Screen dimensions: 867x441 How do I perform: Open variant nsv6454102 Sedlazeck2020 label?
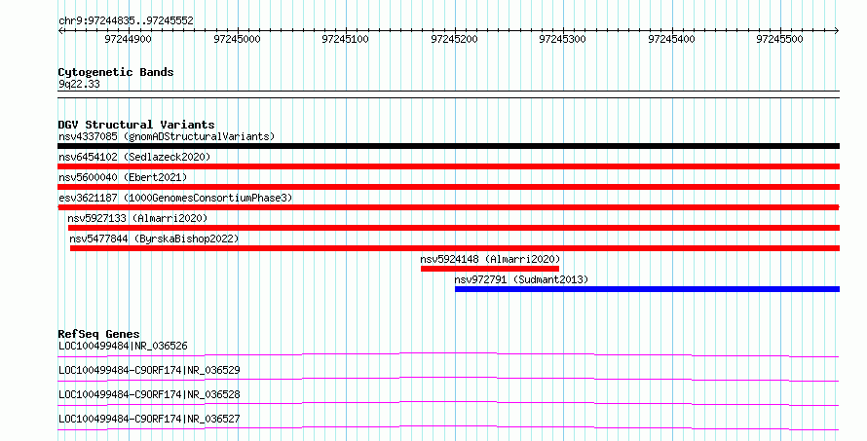[x=134, y=157]
